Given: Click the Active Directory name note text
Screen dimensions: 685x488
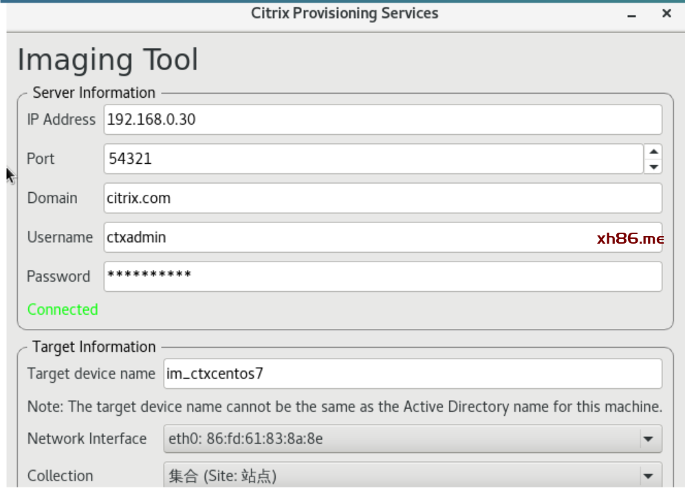Looking at the screenshot, I should (345, 407).
